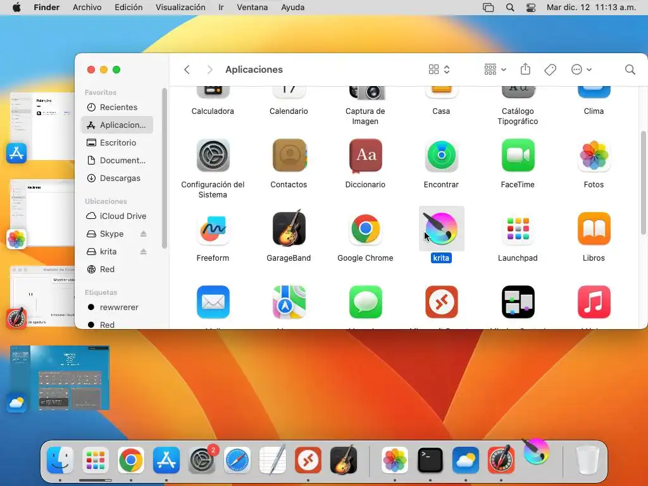Open iCloud Drive in the sidebar
Screen dimensions: 648x486
[117, 216]
